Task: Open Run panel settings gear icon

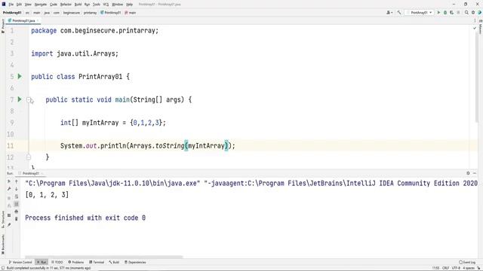Action: [468, 173]
